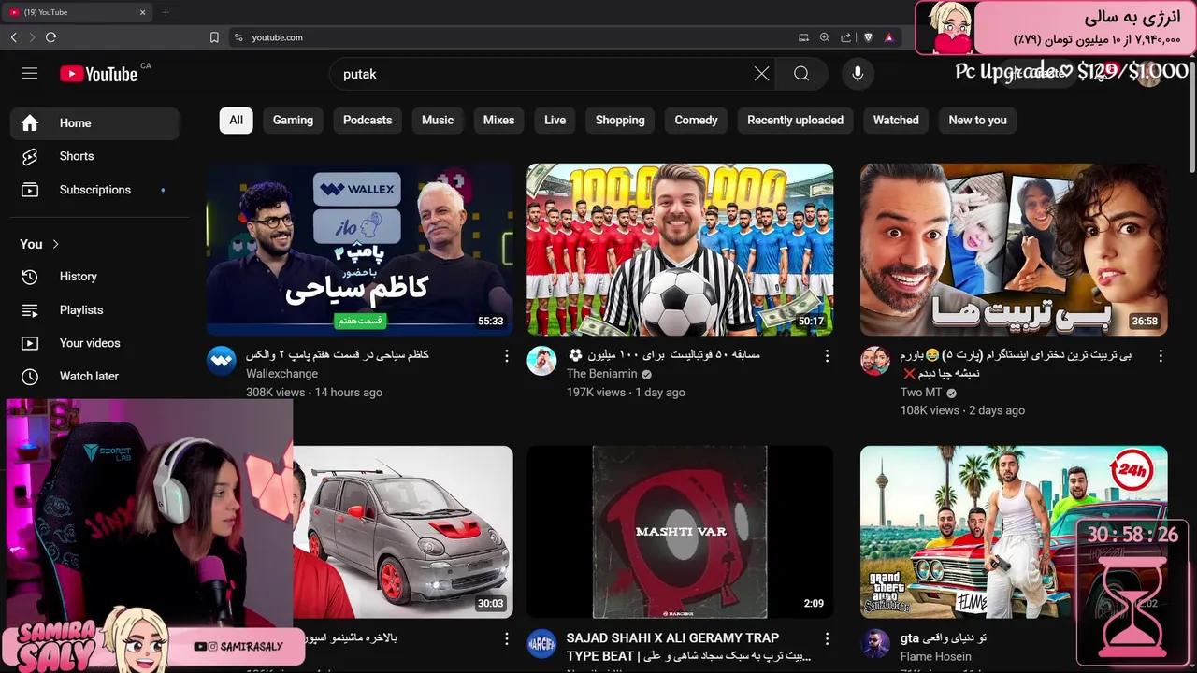Image resolution: width=1197 pixels, height=673 pixels.
Task: Go to Home in the sidebar
Action: pos(94,123)
